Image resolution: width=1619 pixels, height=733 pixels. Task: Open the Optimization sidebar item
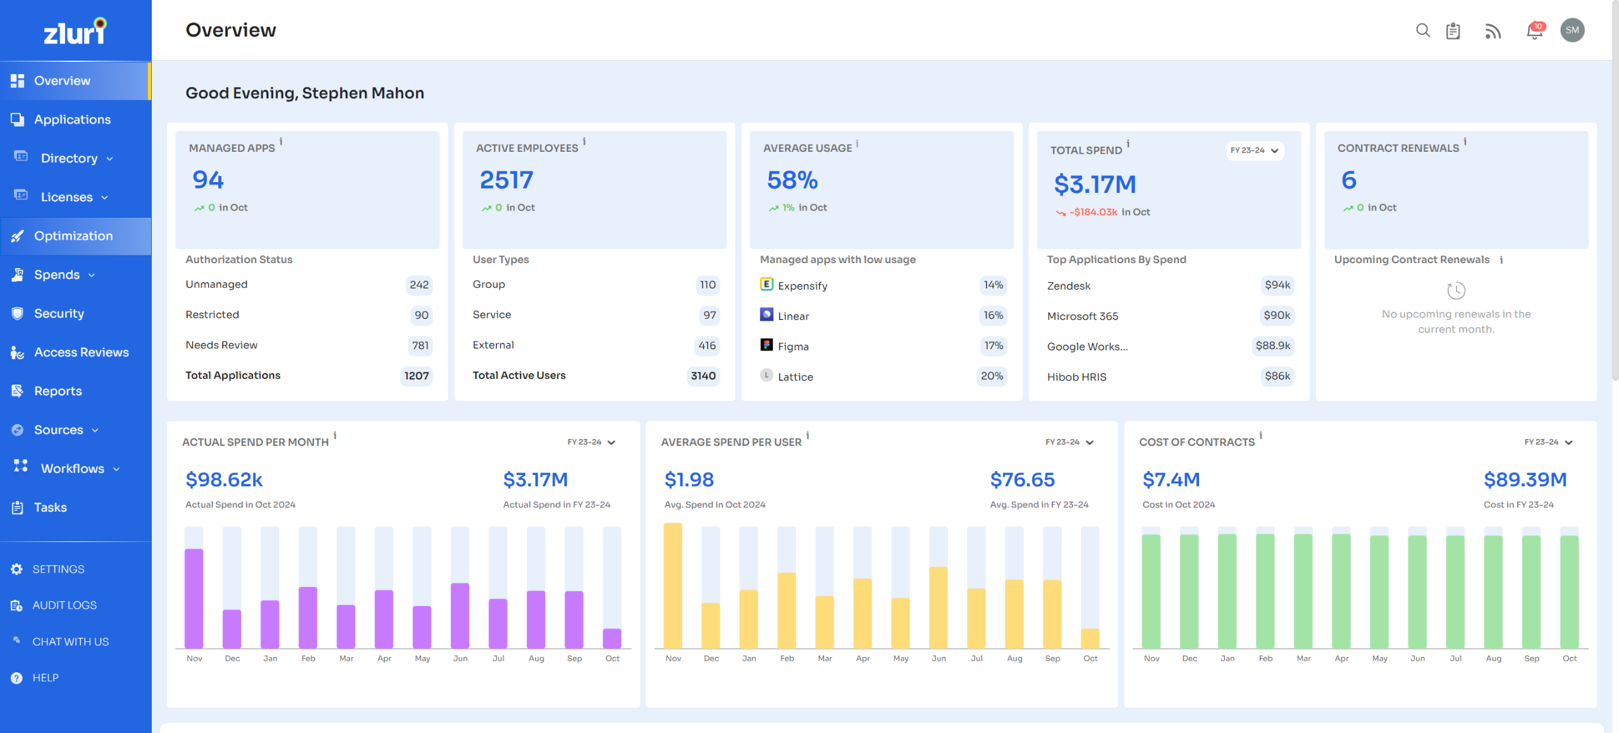click(x=73, y=236)
